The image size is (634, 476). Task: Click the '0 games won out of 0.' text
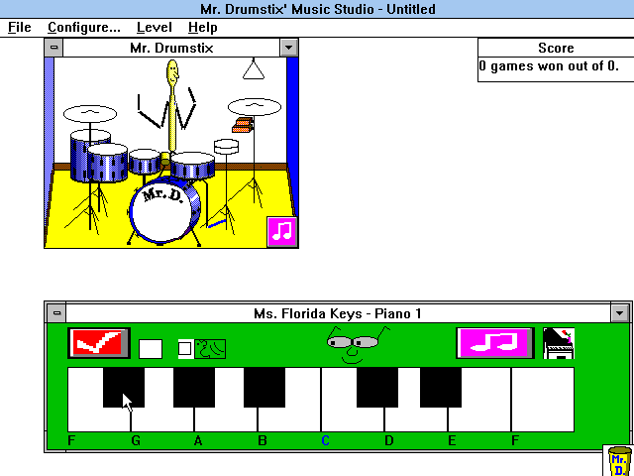tap(549, 65)
